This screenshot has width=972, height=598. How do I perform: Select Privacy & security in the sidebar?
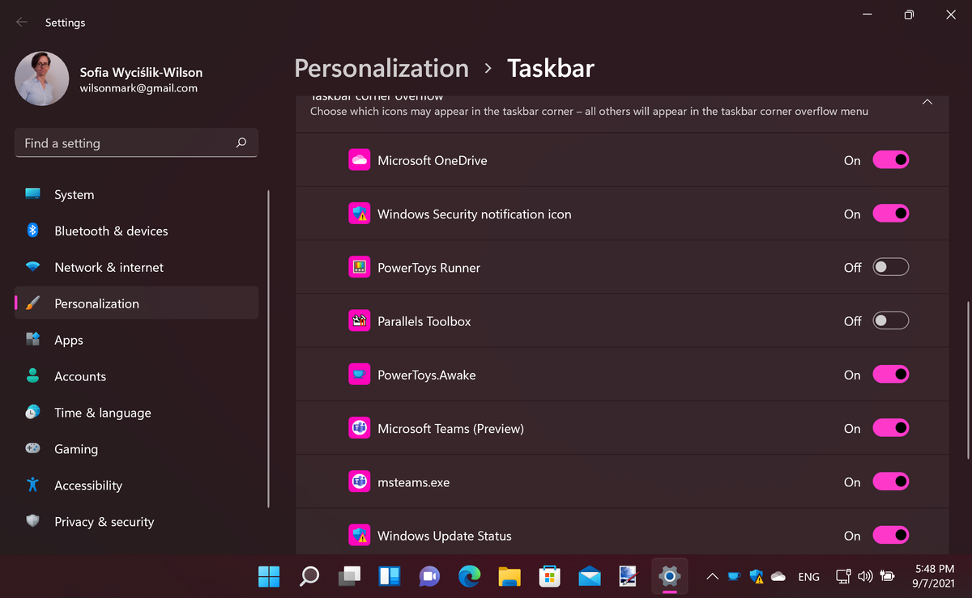point(104,521)
